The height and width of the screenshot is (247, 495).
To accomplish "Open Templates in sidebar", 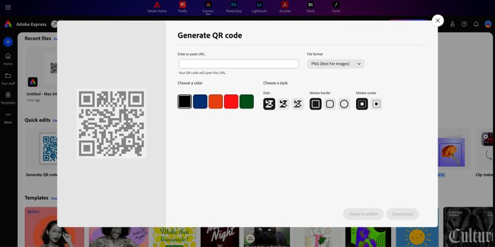I will click(8, 98).
